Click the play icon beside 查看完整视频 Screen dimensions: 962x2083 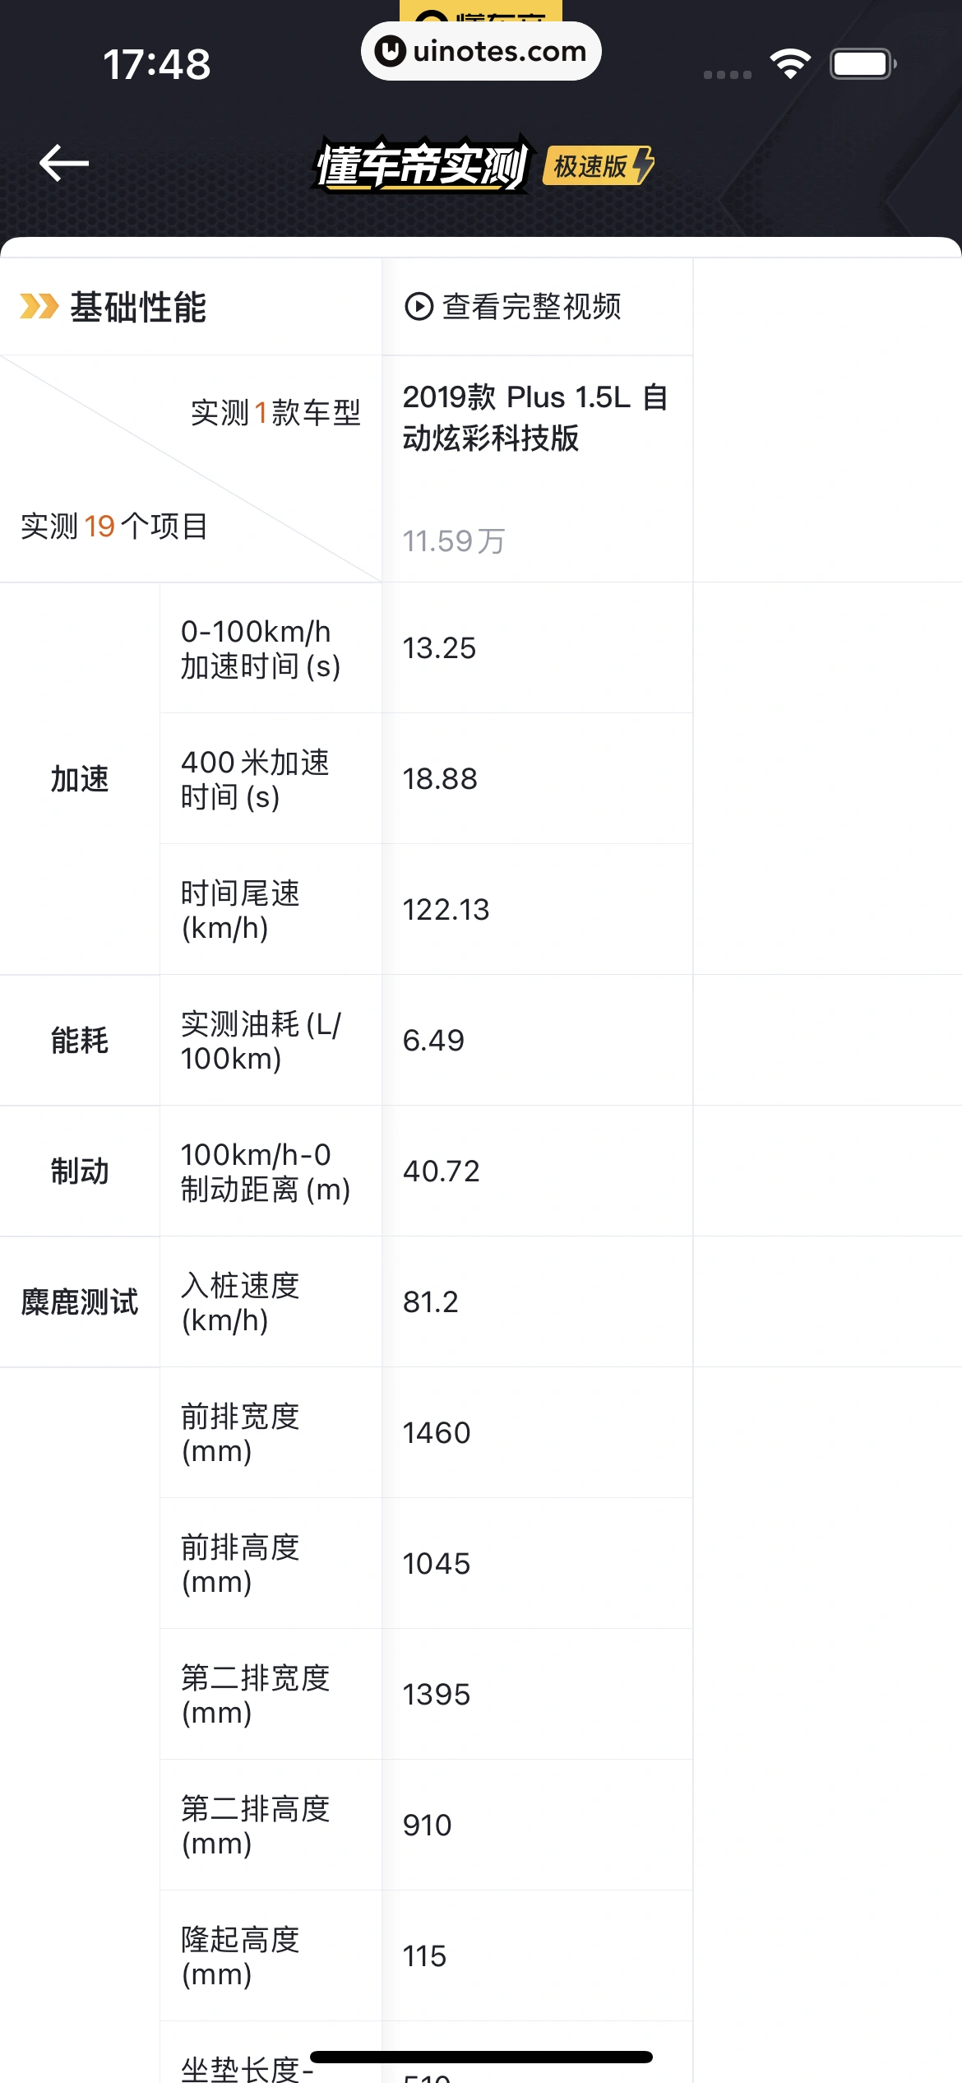point(419,307)
